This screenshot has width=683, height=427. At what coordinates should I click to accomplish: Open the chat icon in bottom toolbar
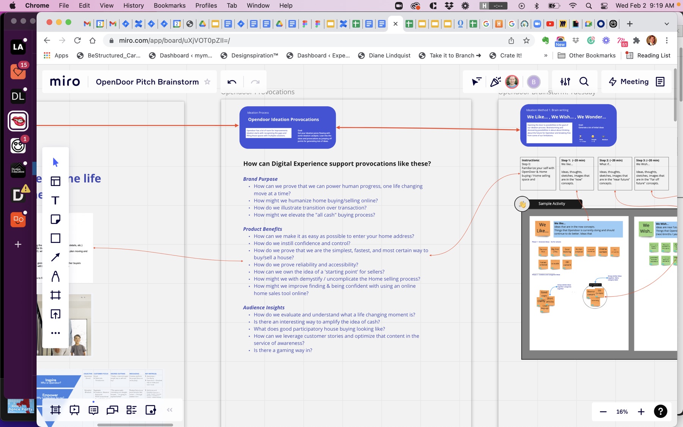click(x=112, y=410)
